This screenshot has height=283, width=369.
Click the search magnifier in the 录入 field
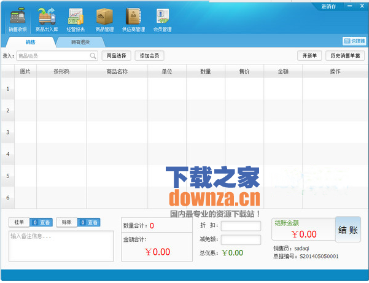pyautogui.click(x=93, y=56)
